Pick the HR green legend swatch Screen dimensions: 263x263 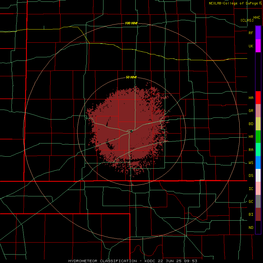(258, 136)
